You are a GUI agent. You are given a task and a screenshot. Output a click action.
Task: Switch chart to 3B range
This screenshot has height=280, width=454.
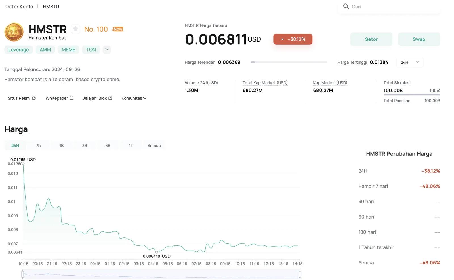pos(85,146)
